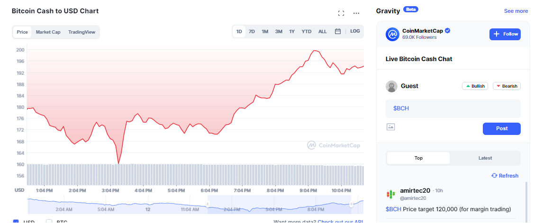552x223 pixels.
Task: Follow the CoinMarketCap account
Action: (505, 34)
